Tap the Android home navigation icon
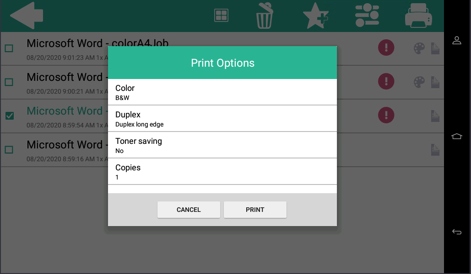The height and width of the screenshot is (274, 471). pos(456,136)
